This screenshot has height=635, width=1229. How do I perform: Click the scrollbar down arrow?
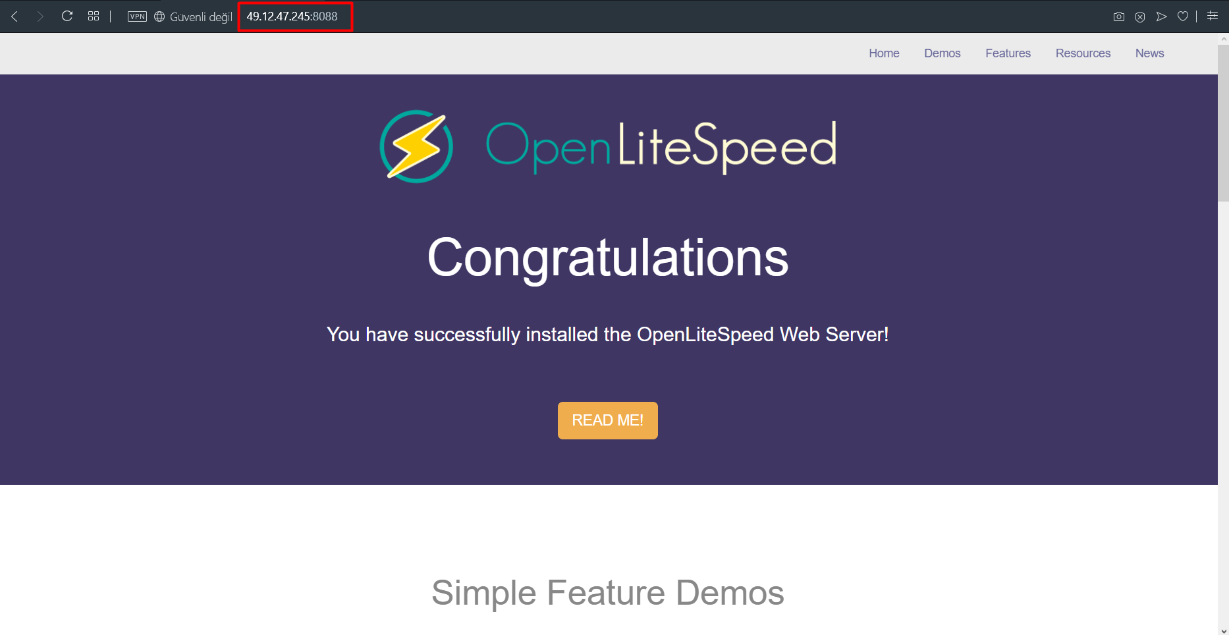coord(1223,630)
